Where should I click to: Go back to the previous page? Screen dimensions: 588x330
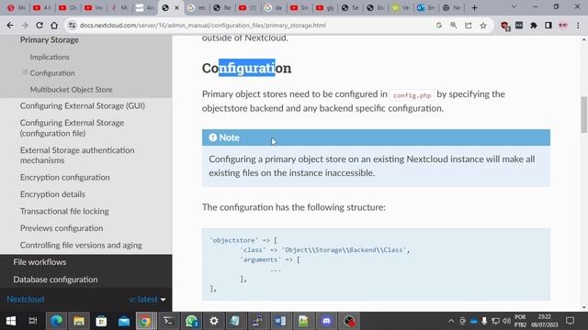10,25
